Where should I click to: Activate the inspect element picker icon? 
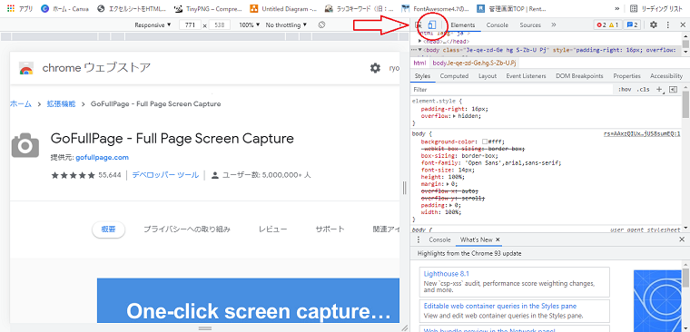click(419, 25)
